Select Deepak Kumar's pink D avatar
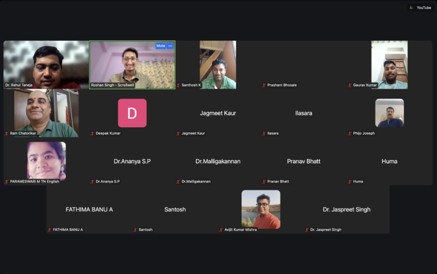437x274 pixels. [132, 113]
